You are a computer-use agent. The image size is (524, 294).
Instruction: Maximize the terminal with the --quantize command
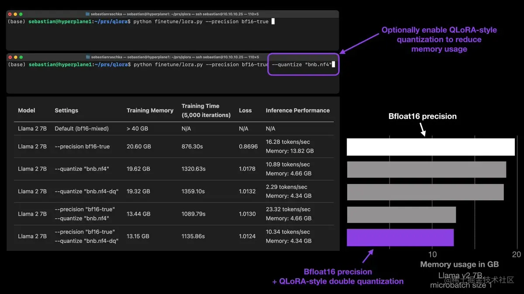(21, 57)
